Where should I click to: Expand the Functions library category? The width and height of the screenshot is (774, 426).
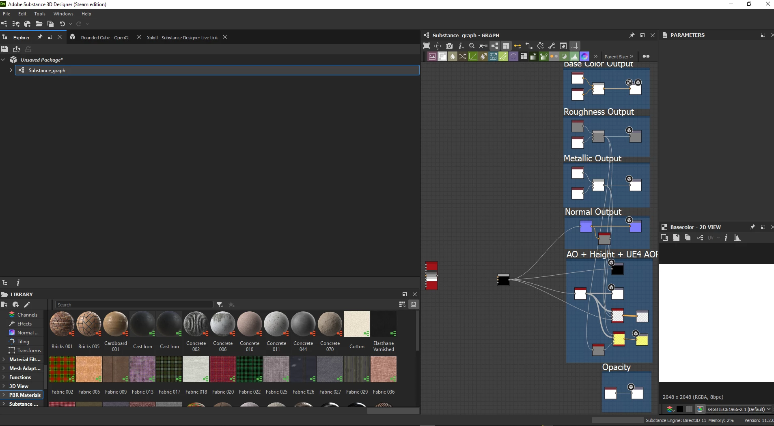coord(4,377)
